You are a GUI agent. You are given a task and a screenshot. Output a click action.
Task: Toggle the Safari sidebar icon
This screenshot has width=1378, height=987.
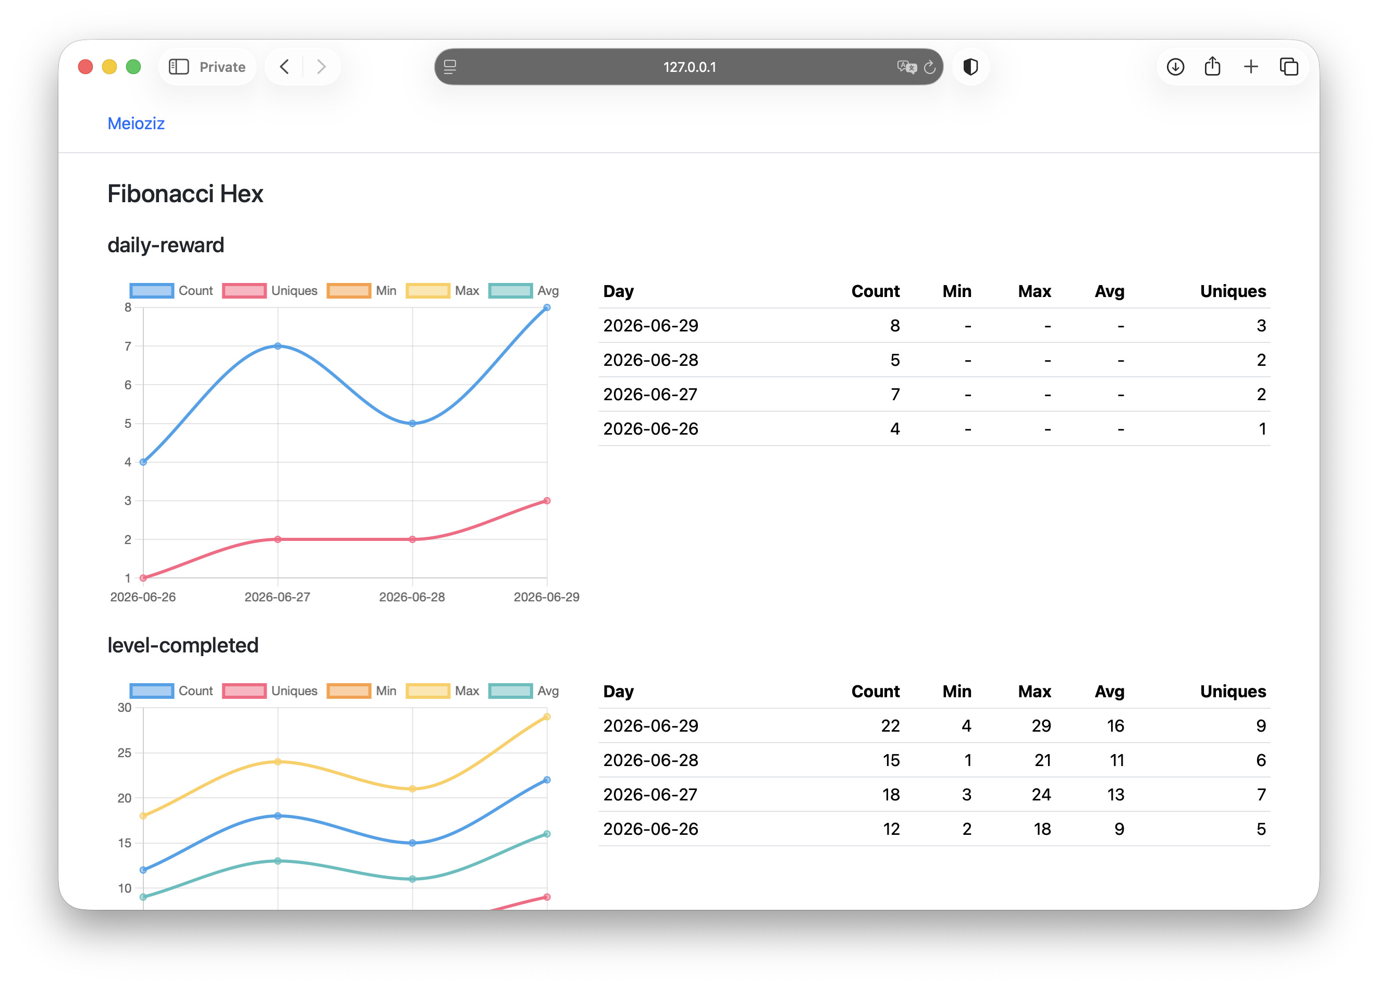179,67
